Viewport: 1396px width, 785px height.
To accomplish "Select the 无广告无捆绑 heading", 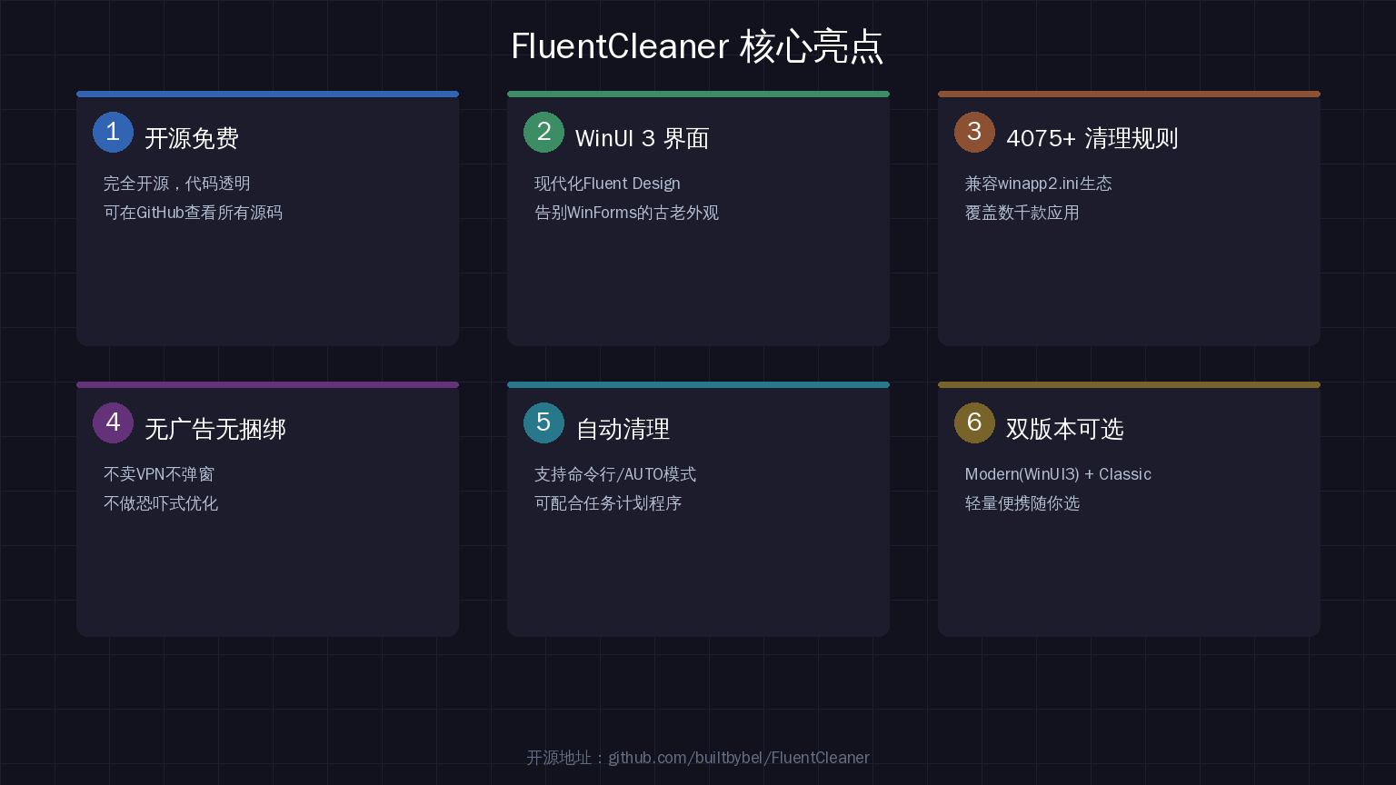I will tap(215, 429).
